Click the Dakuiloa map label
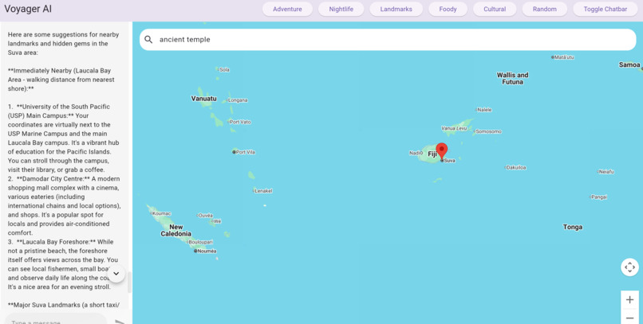Image resolution: width=643 pixels, height=324 pixels. [x=515, y=168]
